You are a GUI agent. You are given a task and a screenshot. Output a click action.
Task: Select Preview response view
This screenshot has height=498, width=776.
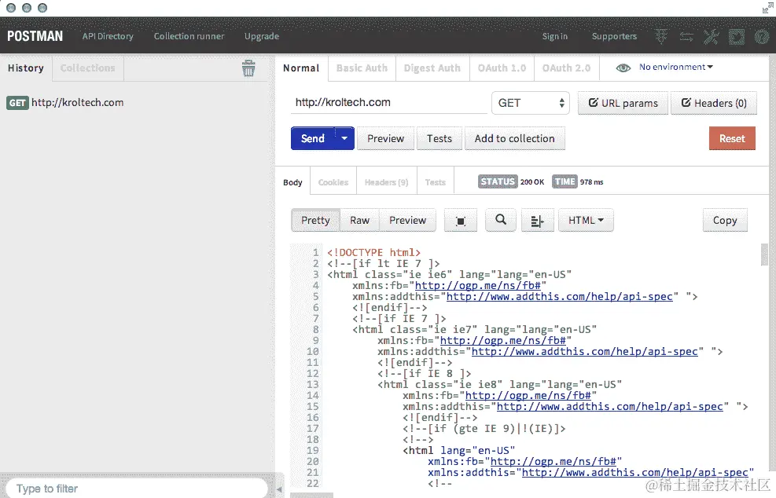click(407, 220)
